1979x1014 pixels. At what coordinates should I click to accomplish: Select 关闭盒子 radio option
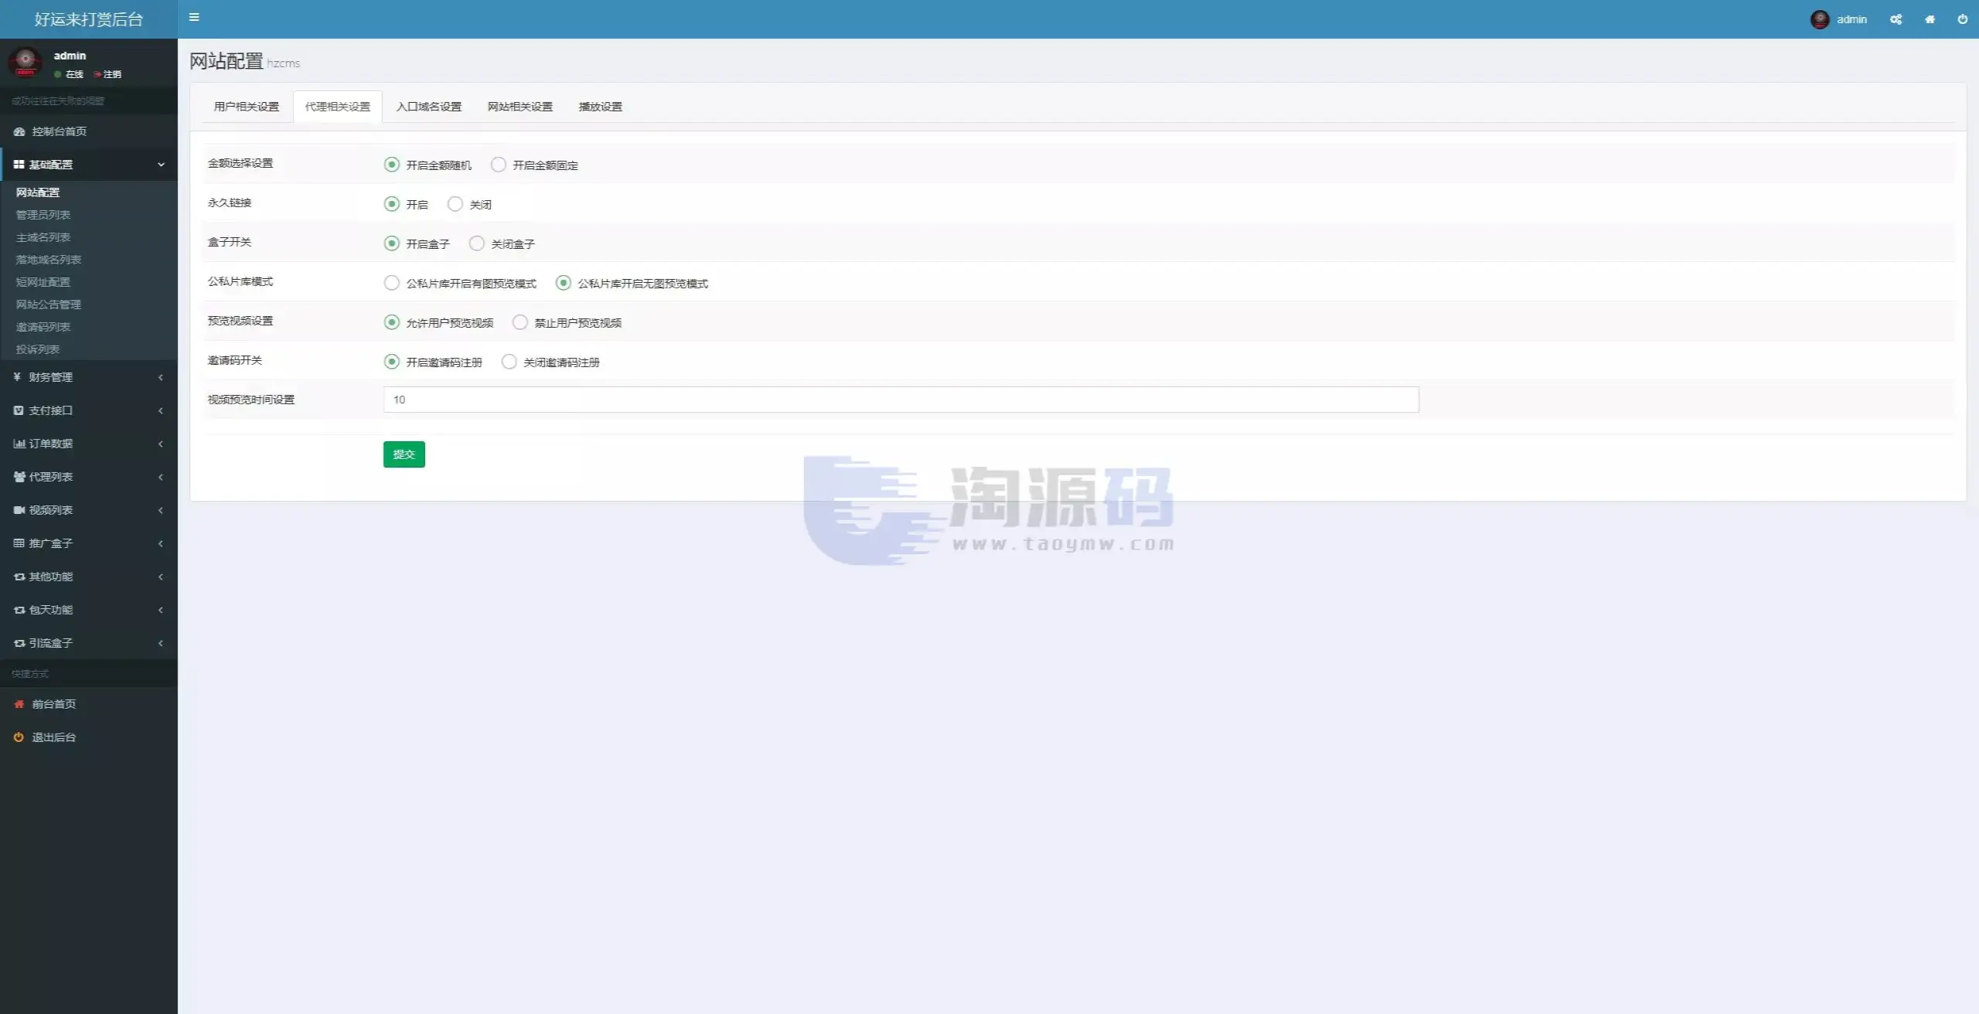477,243
